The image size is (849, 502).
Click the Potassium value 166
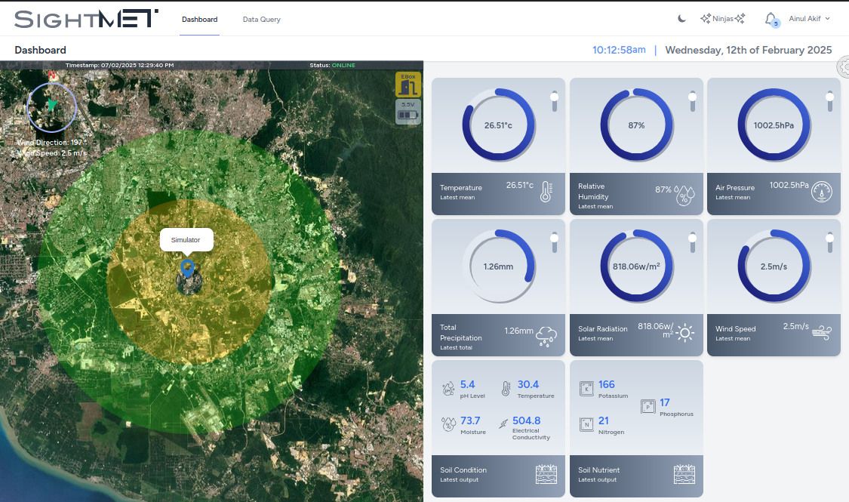(x=607, y=384)
